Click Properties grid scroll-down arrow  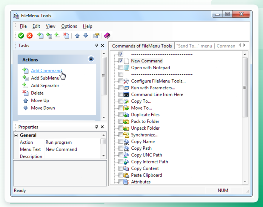click(104, 156)
